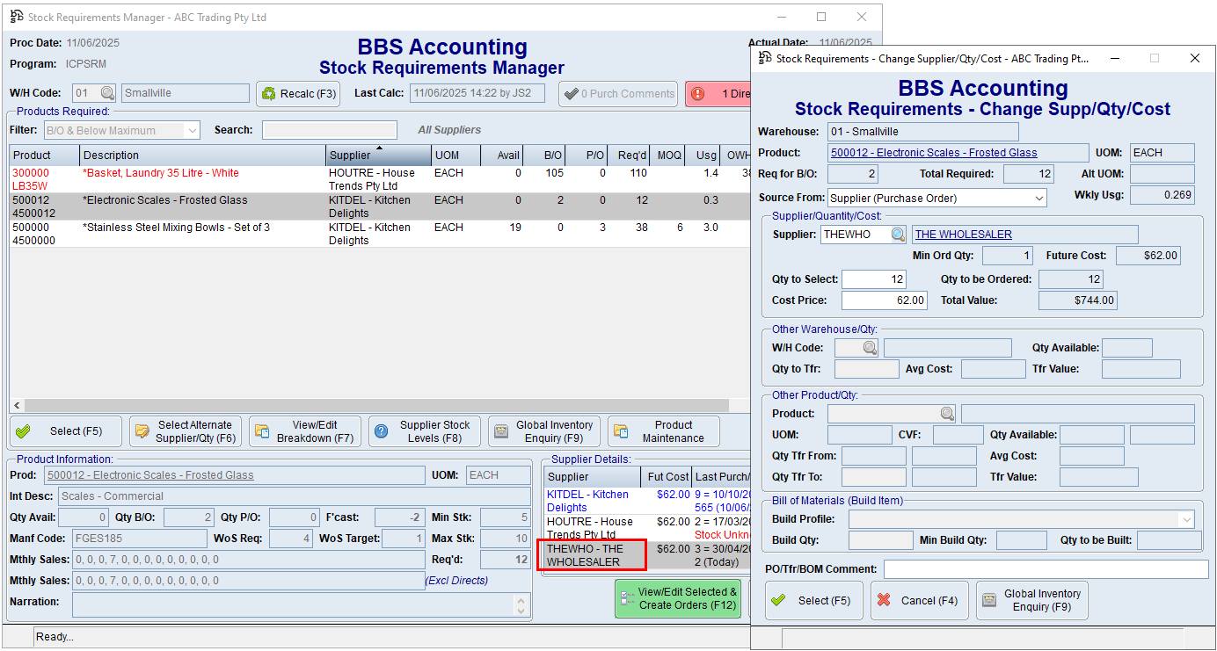Click Supplier Stock Levels (F8) button
The height and width of the screenshot is (651, 1217).
point(424,431)
